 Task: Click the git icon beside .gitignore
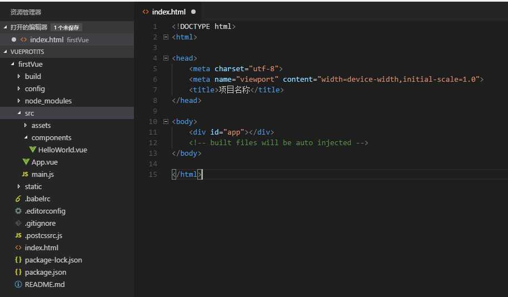18,223
